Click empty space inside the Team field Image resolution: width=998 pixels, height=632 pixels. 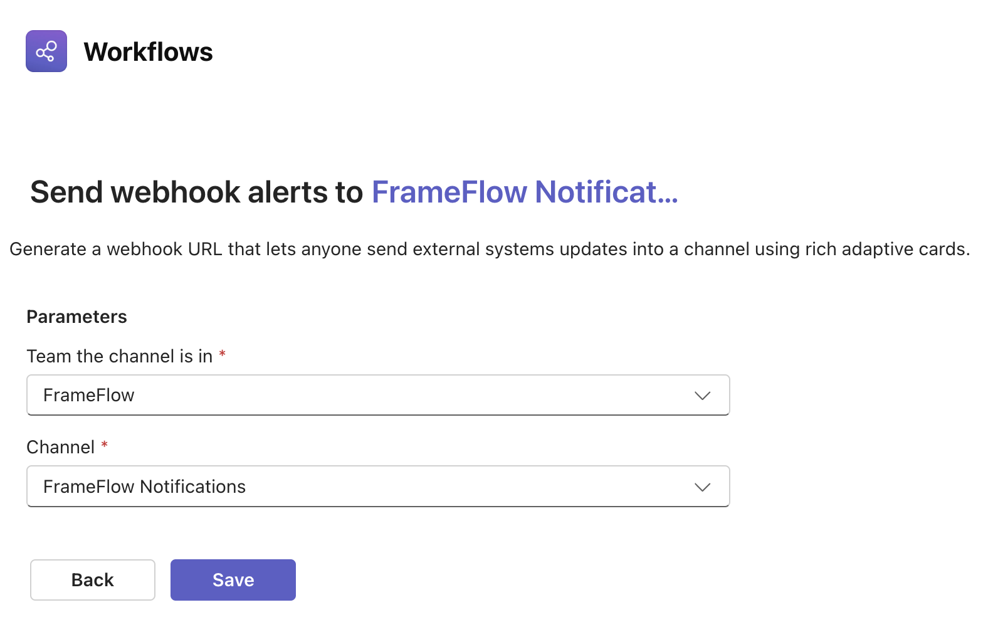[407, 396]
